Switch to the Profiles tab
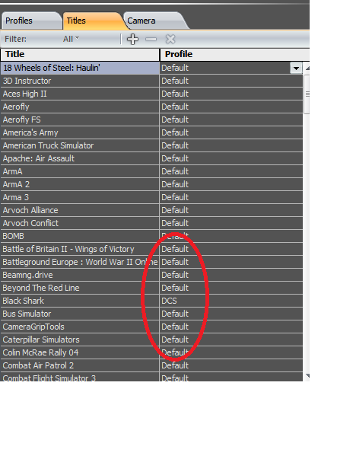This screenshot has width=337, height=475. point(31,21)
